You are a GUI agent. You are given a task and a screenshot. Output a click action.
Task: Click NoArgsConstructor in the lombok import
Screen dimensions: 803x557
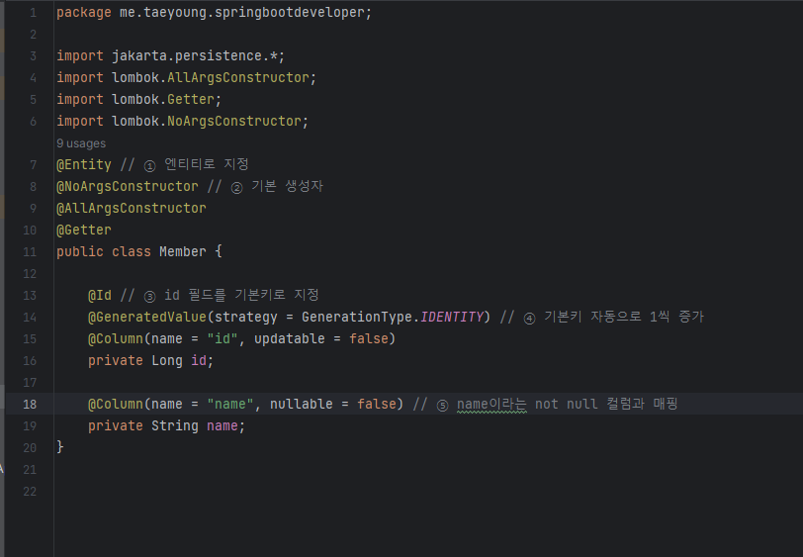pos(234,122)
